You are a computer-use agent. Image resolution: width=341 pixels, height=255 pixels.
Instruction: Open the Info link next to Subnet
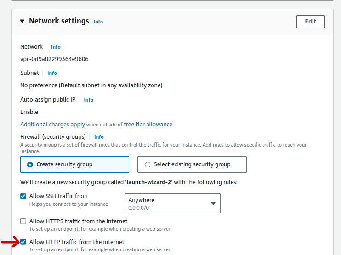click(52, 73)
